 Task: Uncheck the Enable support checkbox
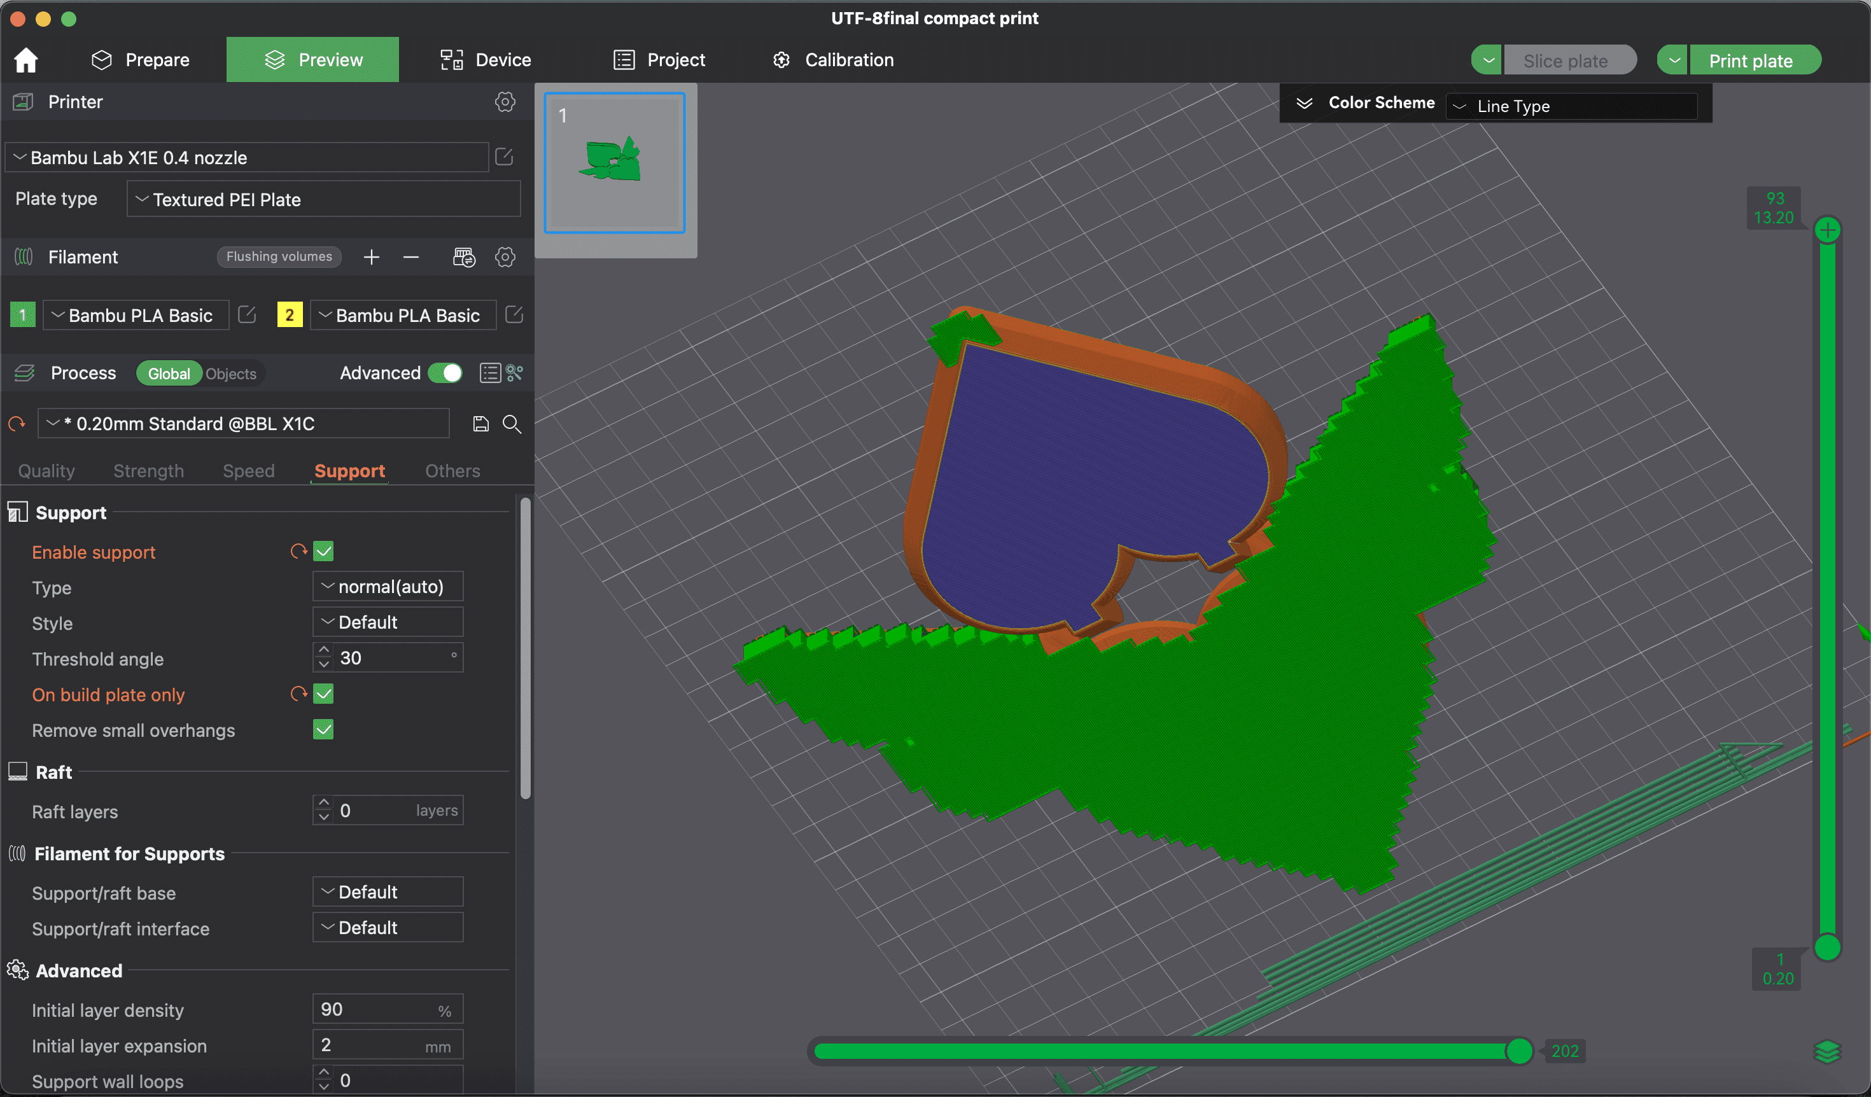(323, 552)
